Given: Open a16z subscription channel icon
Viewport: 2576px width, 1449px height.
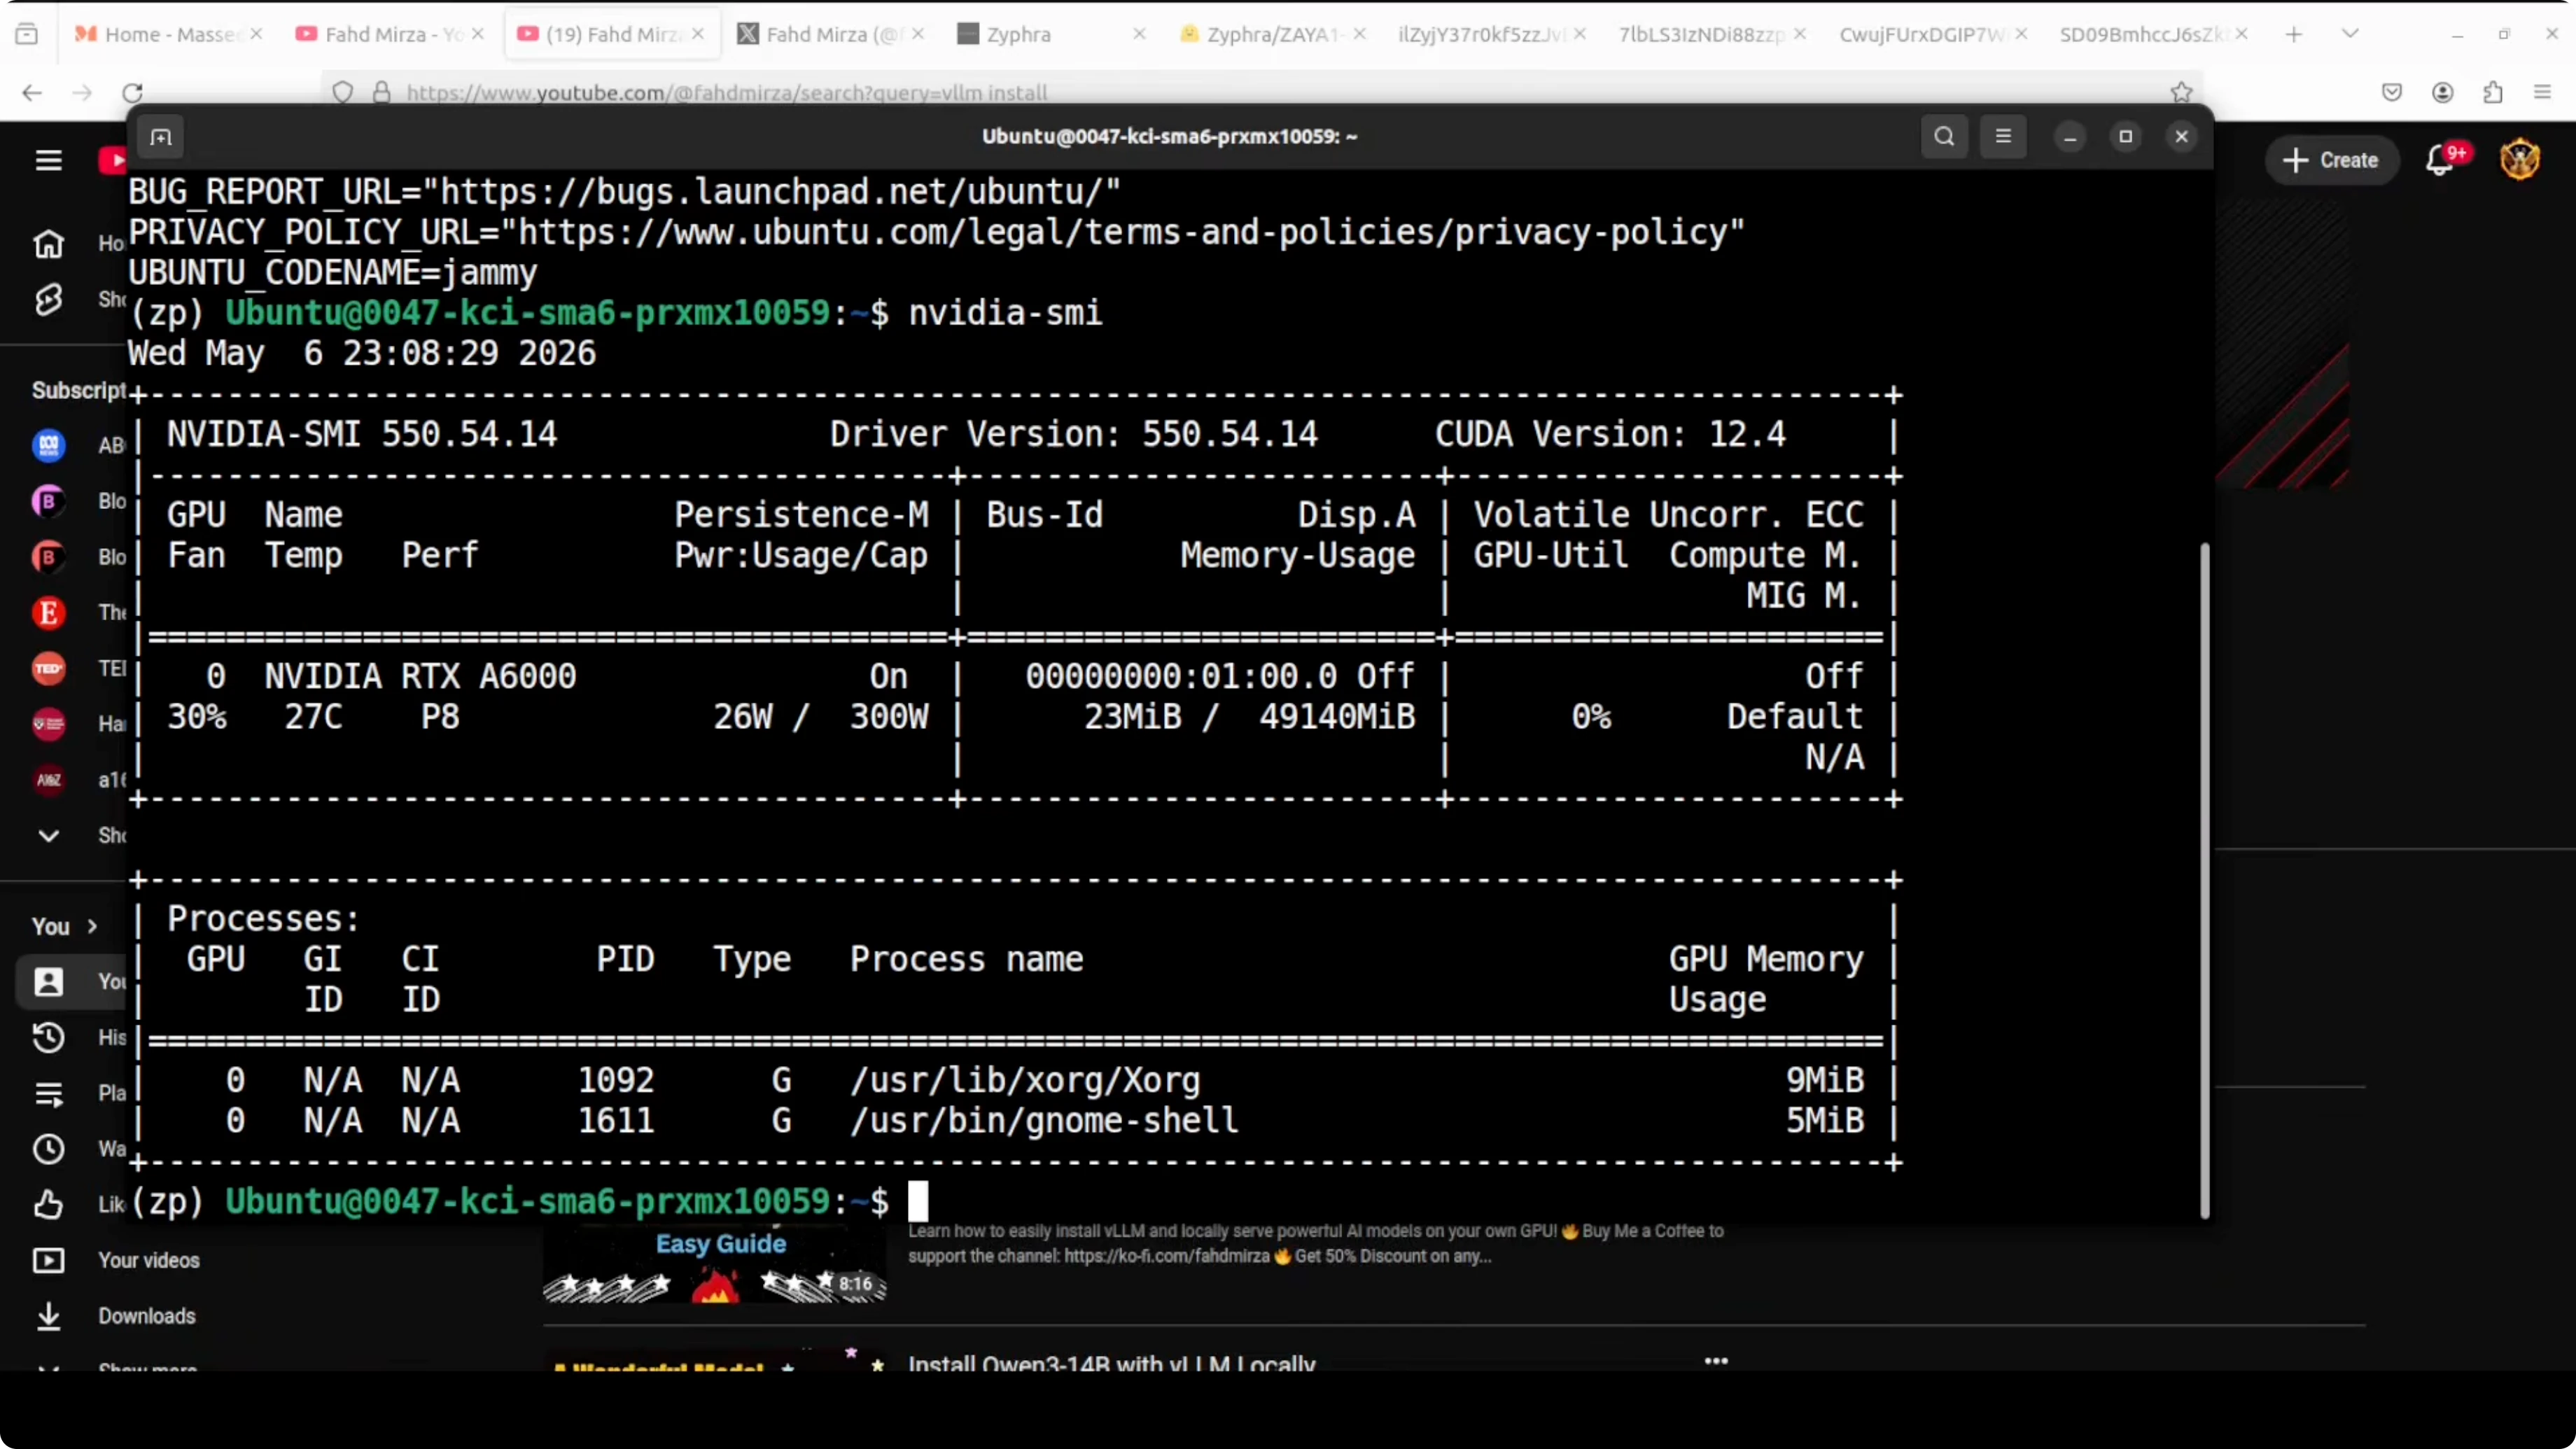Looking at the screenshot, I should click(x=48, y=779).
